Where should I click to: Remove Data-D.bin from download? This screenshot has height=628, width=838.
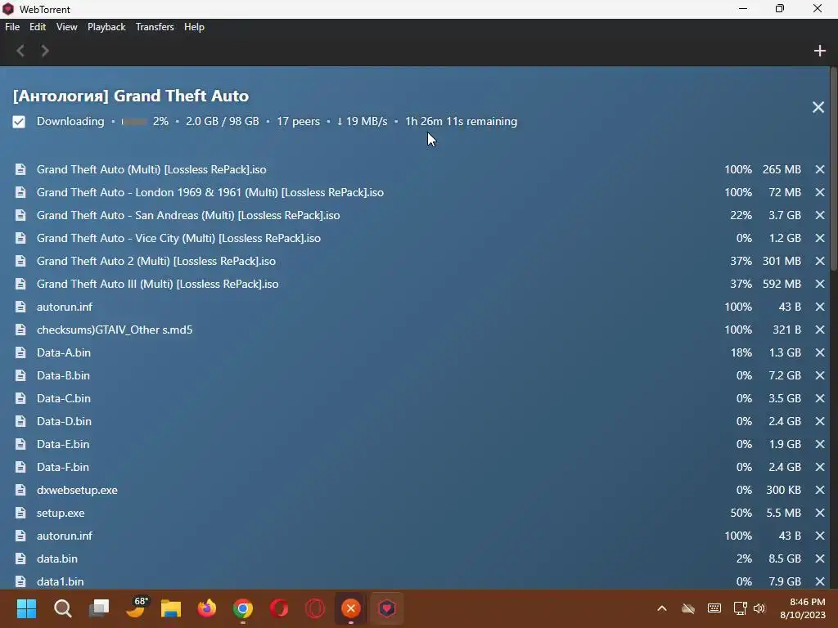(x=820, y=421)
